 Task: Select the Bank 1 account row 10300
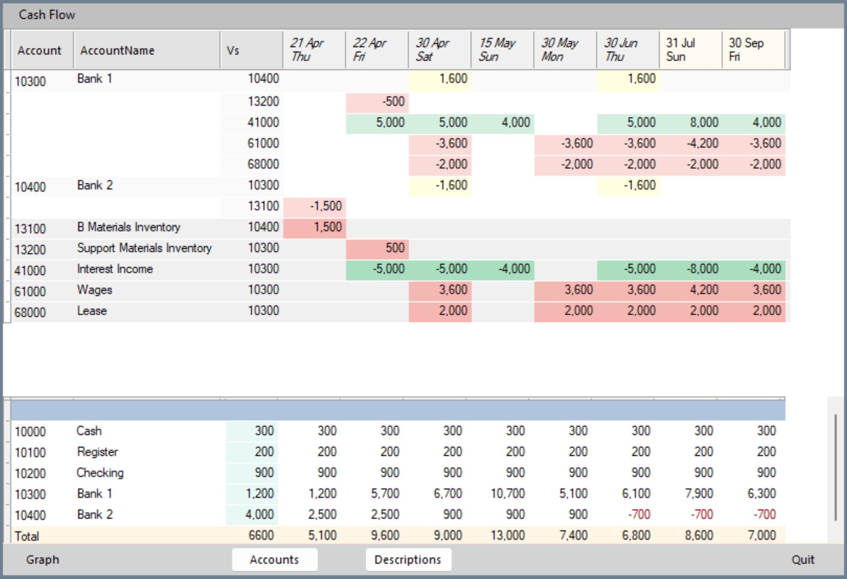(x=30, y=81)
